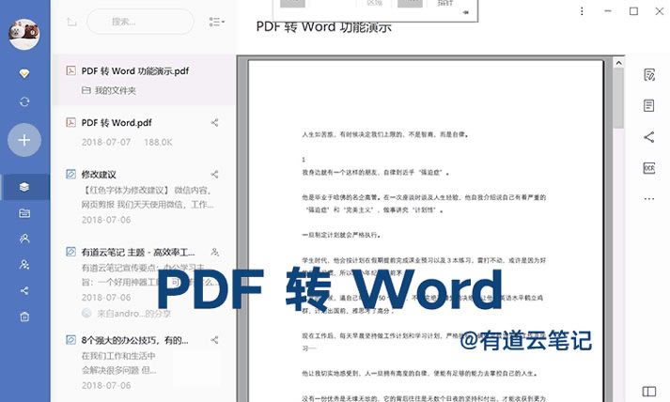The width and height of the screenshot is (670, 402).
Task: Open the list view sort dropdown
Action: 217,22
